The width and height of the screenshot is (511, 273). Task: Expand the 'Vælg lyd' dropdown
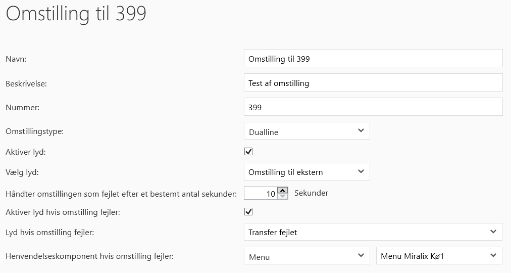(306, 172)
